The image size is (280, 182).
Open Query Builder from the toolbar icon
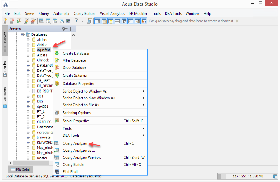(x=62, y=21)
